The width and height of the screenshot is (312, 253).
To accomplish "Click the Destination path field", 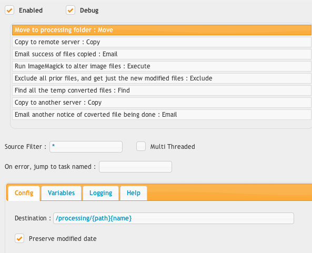I will click(174, 218).
